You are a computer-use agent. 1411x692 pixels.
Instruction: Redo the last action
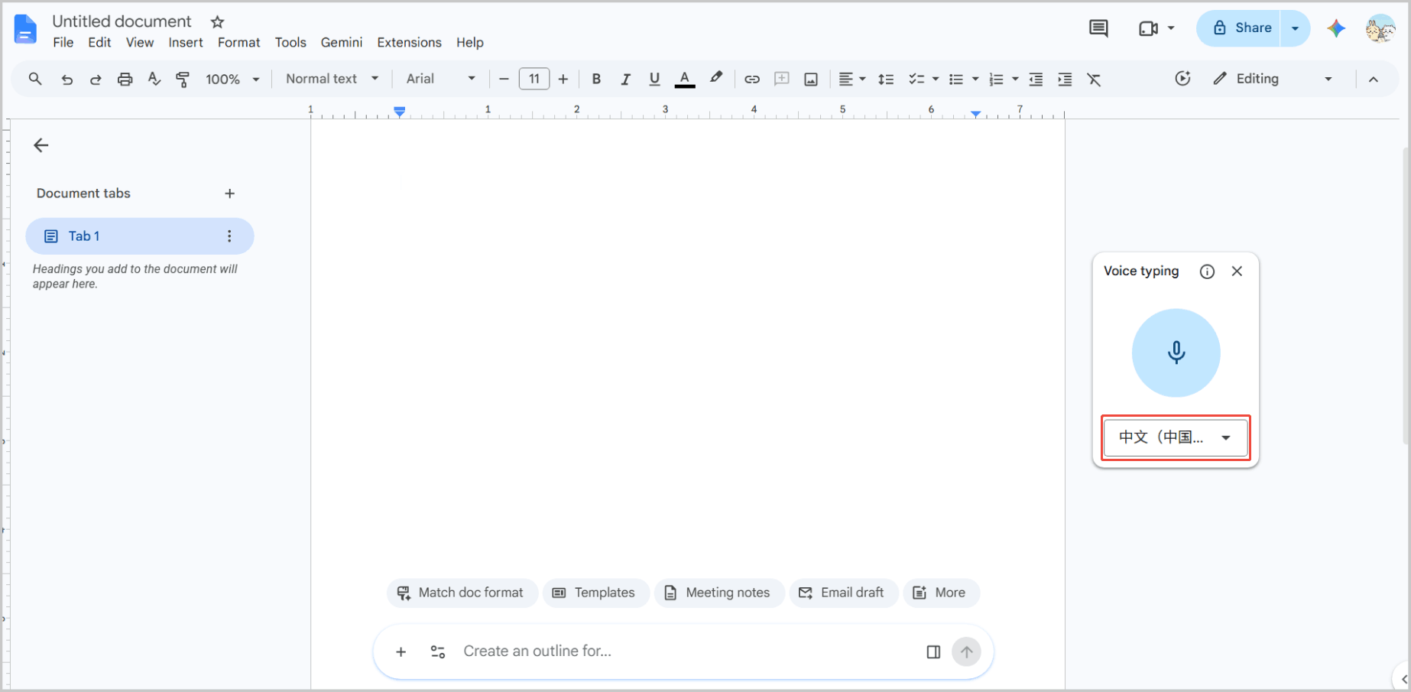[x=96, y=79]
